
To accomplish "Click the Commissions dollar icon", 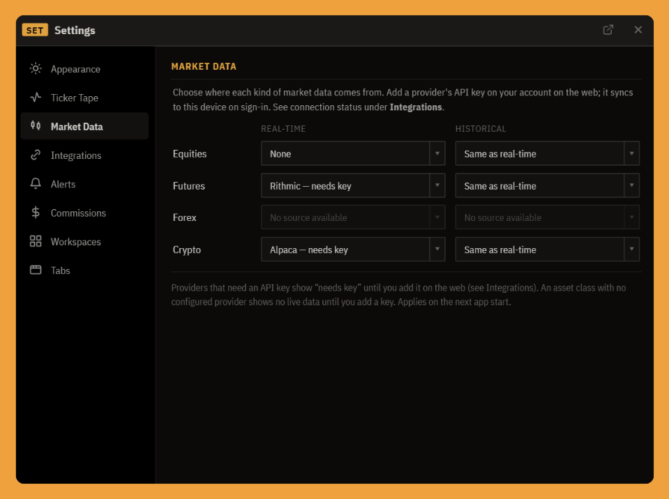I will tap(36, 212).
